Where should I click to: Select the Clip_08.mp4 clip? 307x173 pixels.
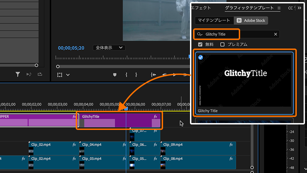pos(198,162)
